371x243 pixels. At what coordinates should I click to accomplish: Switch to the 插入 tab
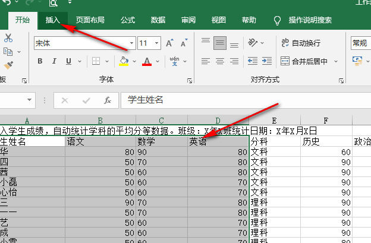pos(53,20)
